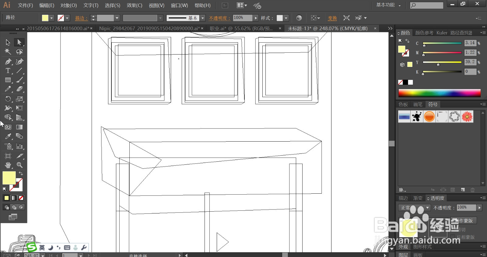Select the Column Graph tool
Viewport: 487px width, 257px height.
click(19, 146)
